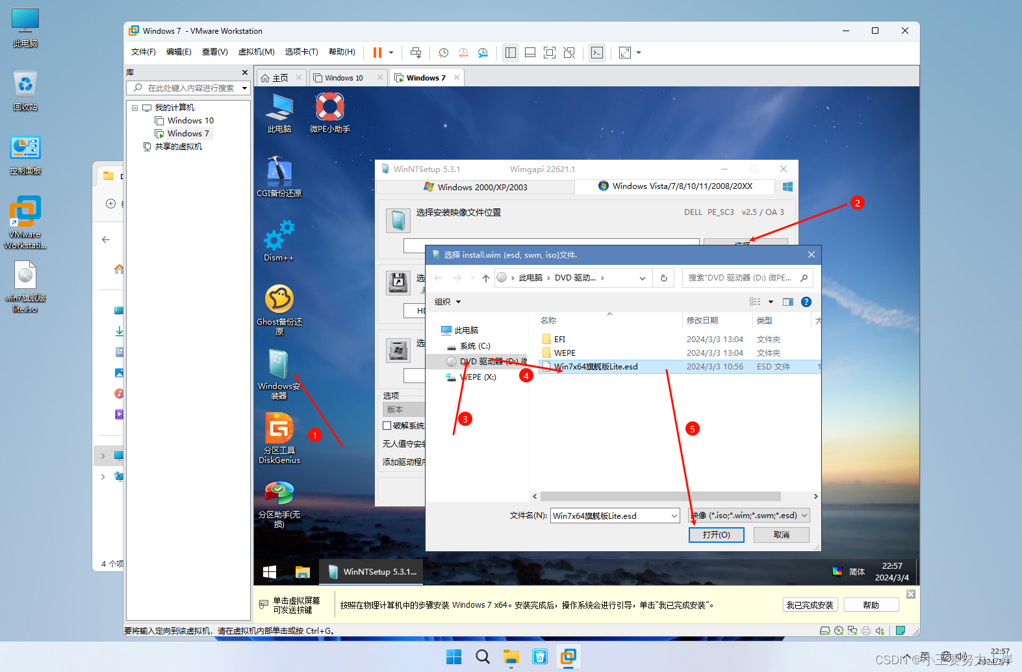Pause the virtual machine
This screenshot has height=672, width=1022.
(x=377, y=53)
